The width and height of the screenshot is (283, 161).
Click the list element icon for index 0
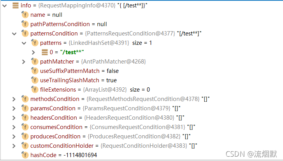click(44, 52)
